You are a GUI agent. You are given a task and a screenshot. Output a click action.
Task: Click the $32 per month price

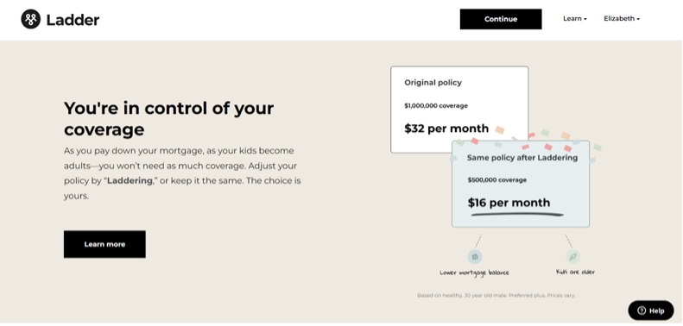pyautogui.click(x=446, y=129)
